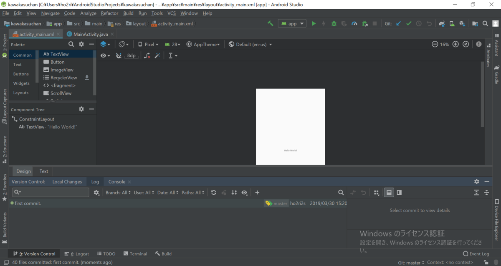Open log quick settings eye icon

(x=245, y=193)
